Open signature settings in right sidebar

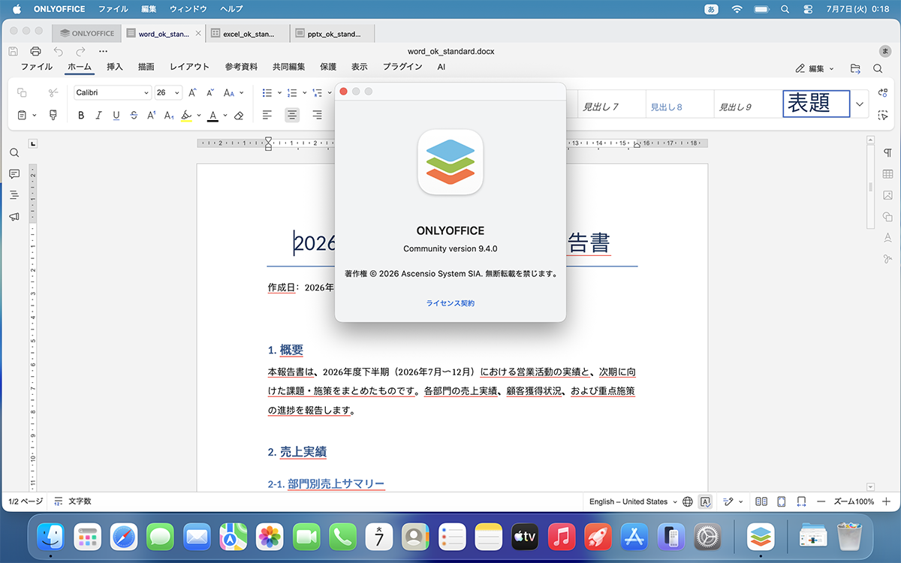pos(887,260)
